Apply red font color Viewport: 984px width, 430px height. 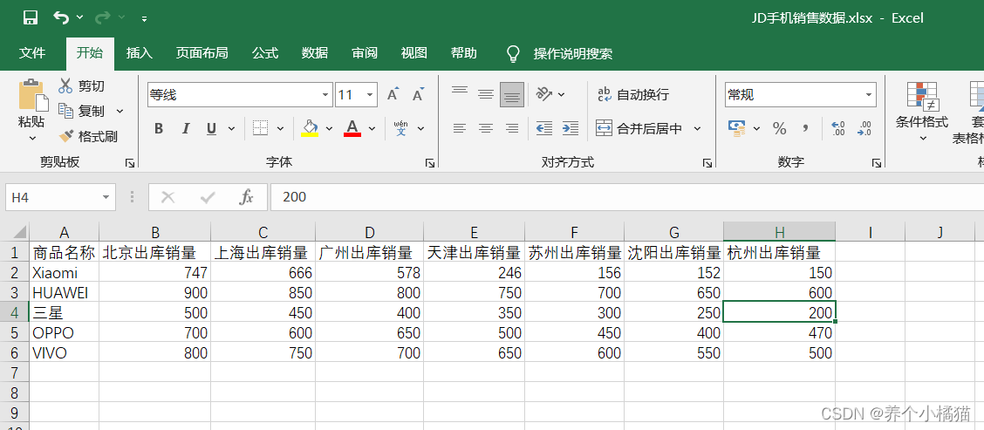coord(352,128)
